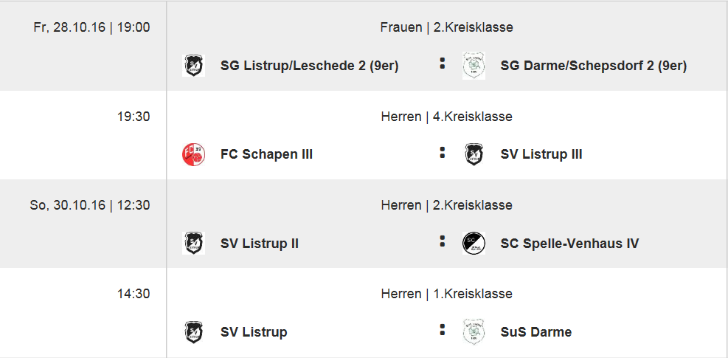The width and height of the screenshot is (728, 358).
Task: Open team SG Listrup/Leschede 2 (9er)
Action: point(309,66)
